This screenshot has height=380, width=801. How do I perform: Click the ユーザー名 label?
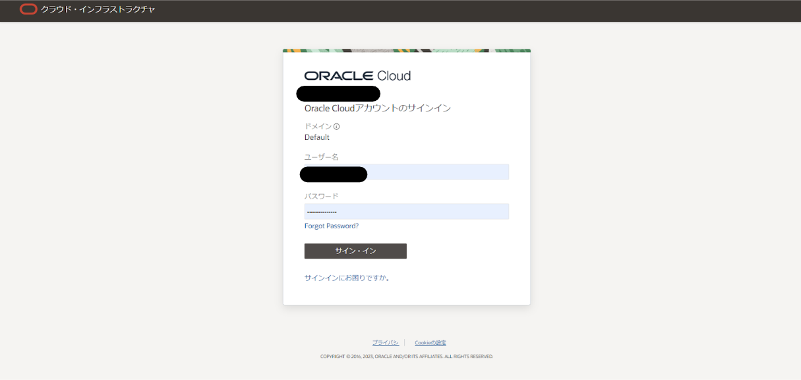322,157
